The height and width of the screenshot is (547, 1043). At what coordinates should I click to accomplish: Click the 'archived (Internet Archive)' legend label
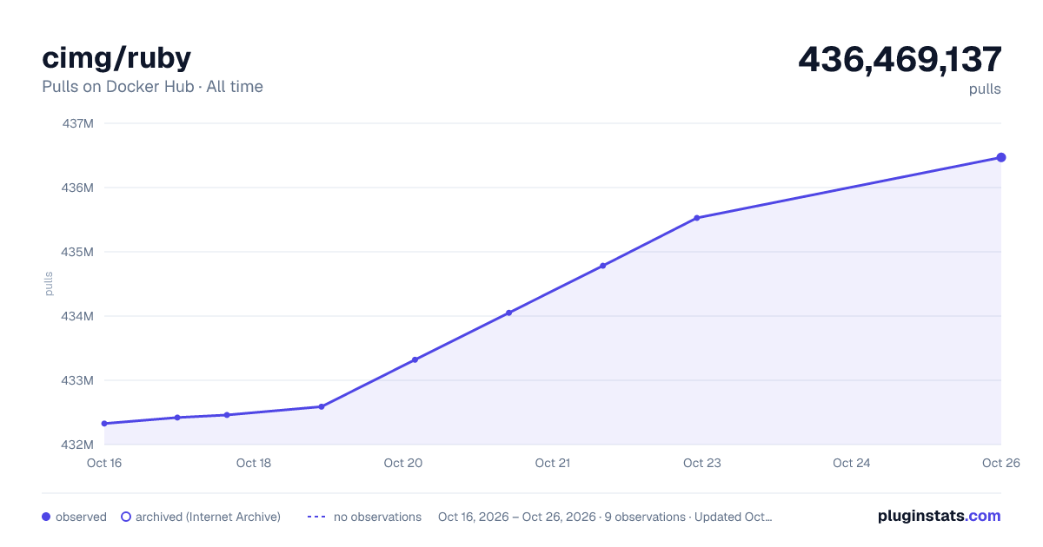pos(208,517)
